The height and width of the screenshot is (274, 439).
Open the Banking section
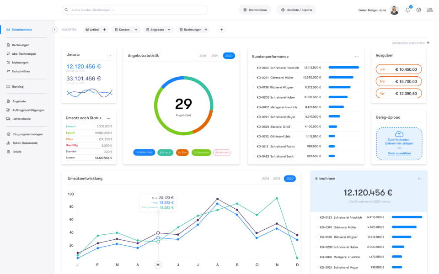tap(19, 86)
